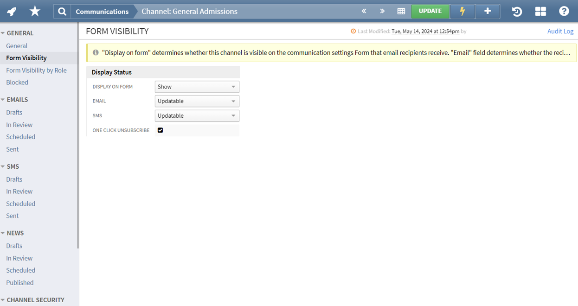The image size is (578, 306).
Task: Open the Display on Form dropdown
Action: pos(197,87)
